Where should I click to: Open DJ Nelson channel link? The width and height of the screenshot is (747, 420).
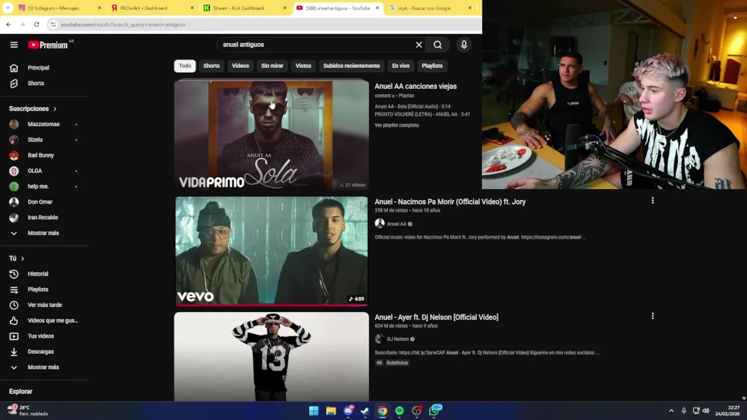397,339
